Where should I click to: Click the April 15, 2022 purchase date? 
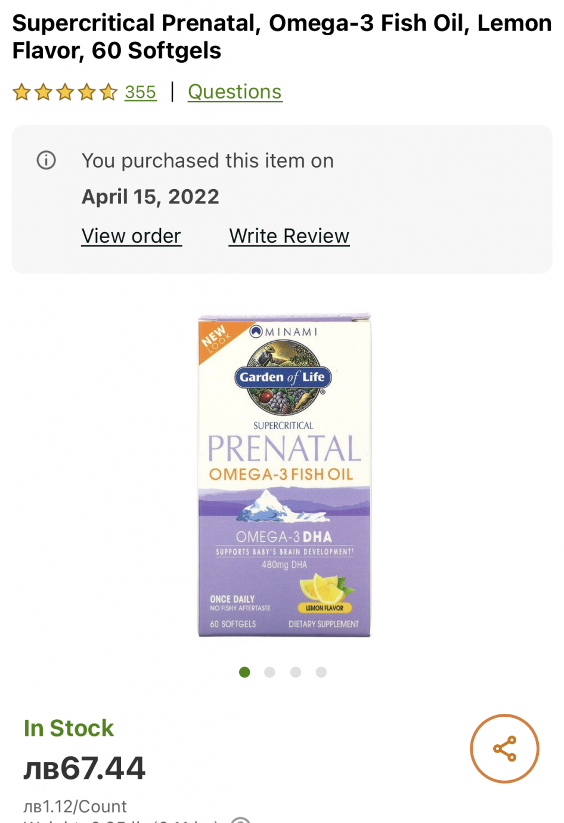(150, 197)
